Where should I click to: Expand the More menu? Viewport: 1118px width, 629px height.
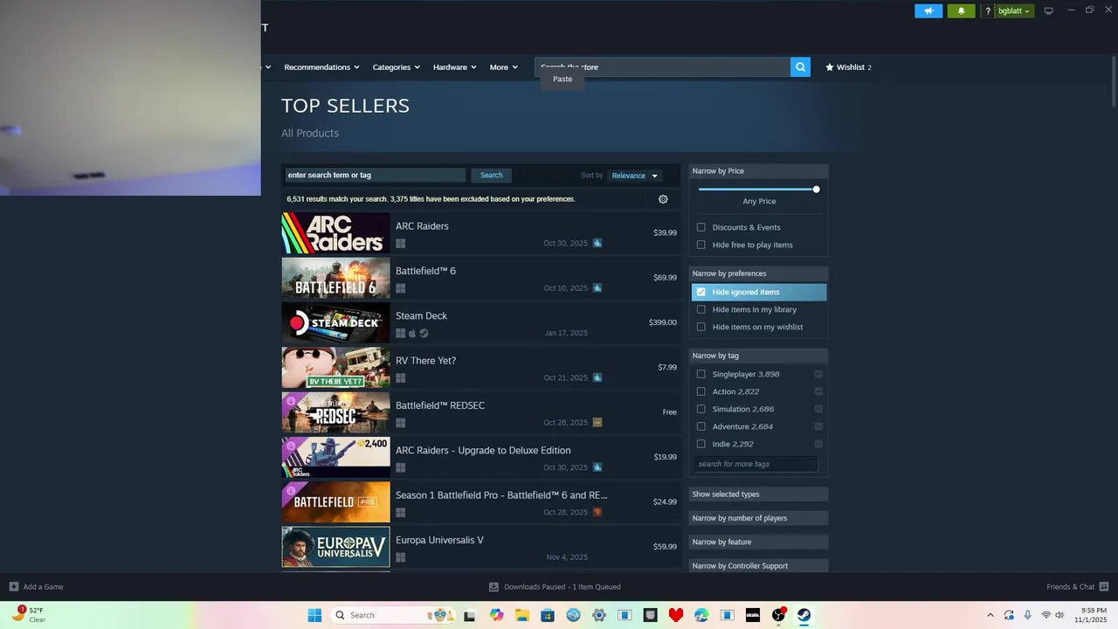[503, 67]
